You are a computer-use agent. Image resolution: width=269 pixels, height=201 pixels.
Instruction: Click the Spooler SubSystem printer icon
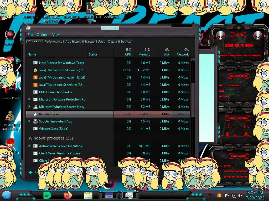pyautogui.click(x=35, y=121)
